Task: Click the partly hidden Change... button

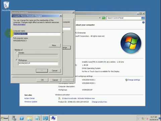Action: click(x=66, y=47)
